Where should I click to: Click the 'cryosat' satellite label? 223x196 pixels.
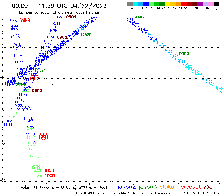[x=191, y=187]
